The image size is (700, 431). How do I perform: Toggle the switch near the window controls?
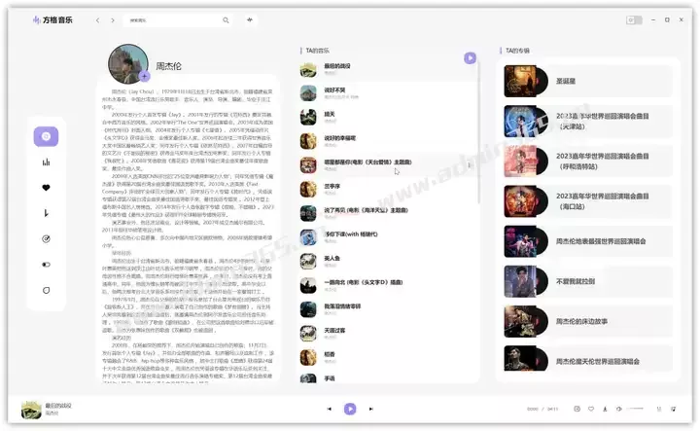click(634, 20)
